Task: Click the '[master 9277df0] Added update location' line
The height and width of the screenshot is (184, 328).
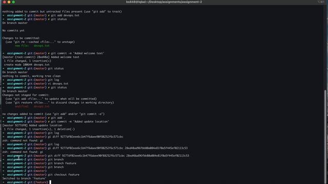Action: coord(32,125)
